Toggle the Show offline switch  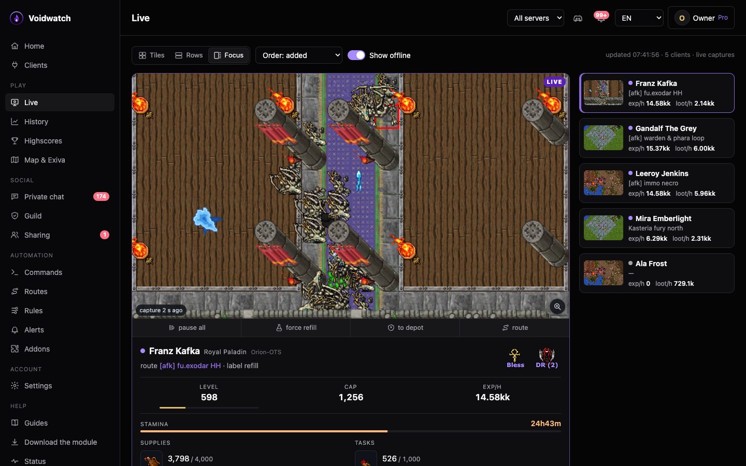356,55
